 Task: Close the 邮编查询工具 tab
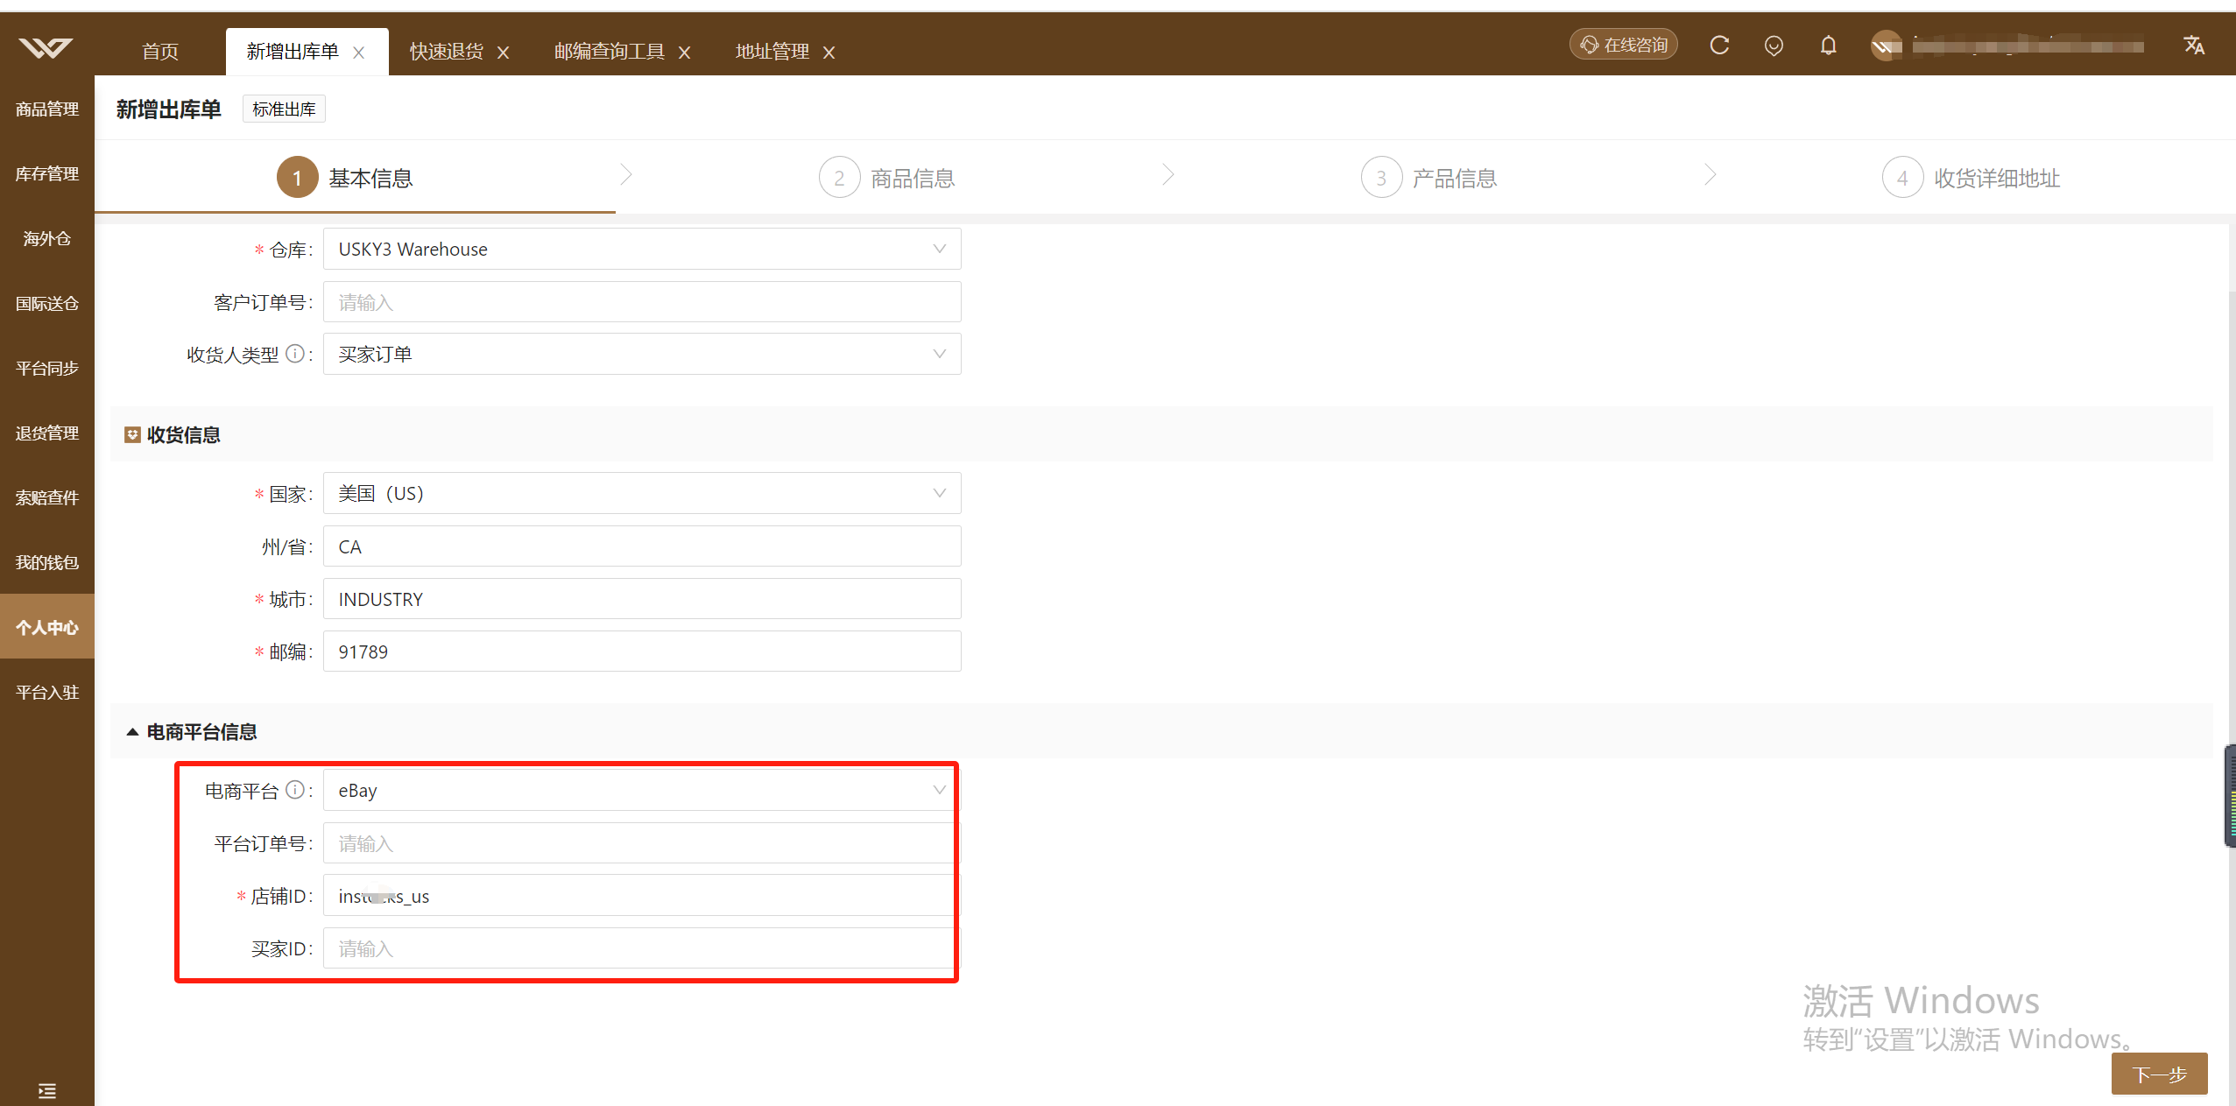(x=685, y=53)
